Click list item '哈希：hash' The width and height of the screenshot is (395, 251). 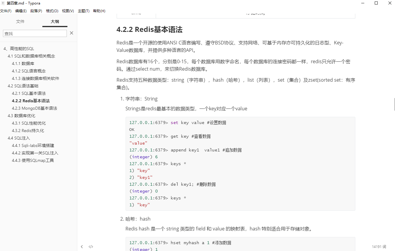138,219
